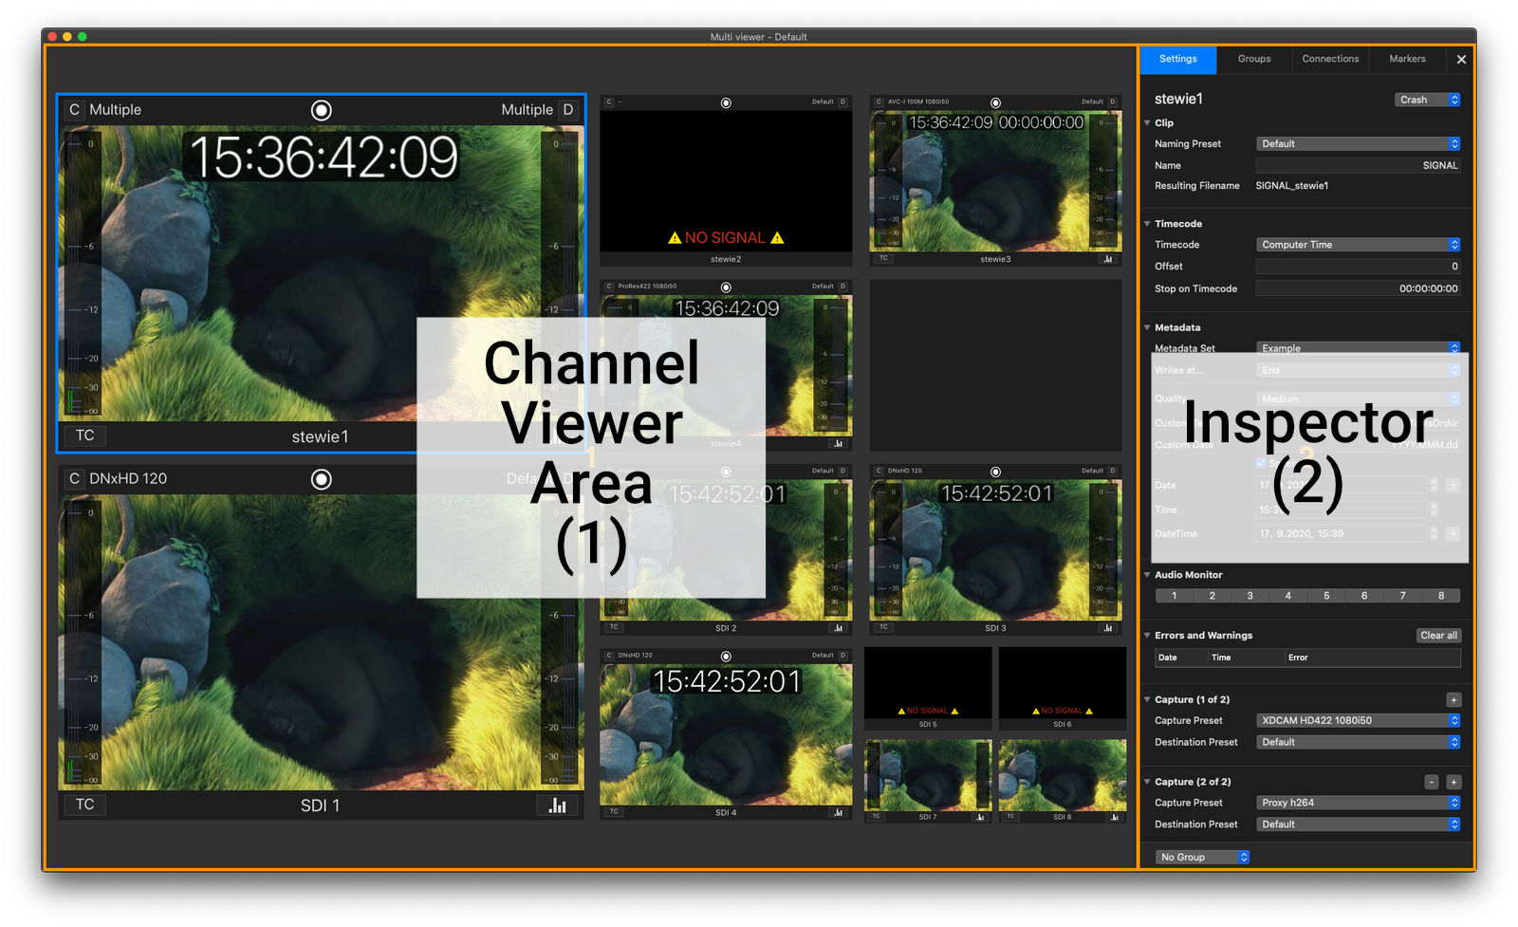This screenshot has height=927, width=1518.
Task: Switch to the Settings tab
Action: pyautogui.click(x=1177, y=59)
